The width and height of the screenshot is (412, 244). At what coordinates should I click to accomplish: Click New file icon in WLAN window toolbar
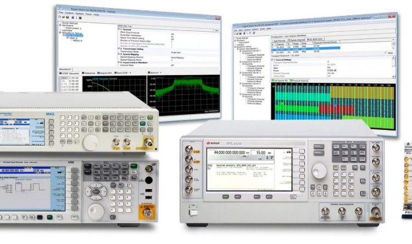click(60, 17)
